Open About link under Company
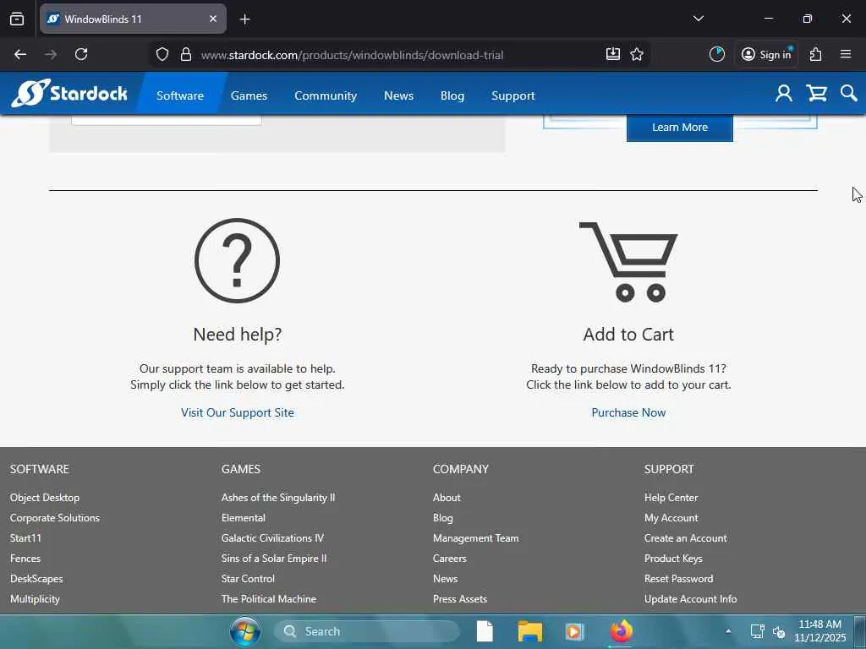Image resolution: width=866 pixels, height=649 pixels. pos(447,497)
